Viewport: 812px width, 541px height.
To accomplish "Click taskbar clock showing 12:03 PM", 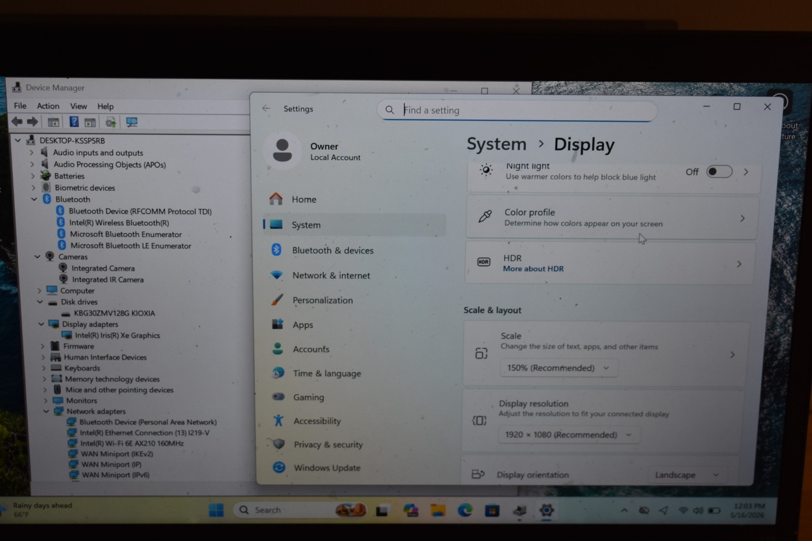I will click(x=748, y=510).
